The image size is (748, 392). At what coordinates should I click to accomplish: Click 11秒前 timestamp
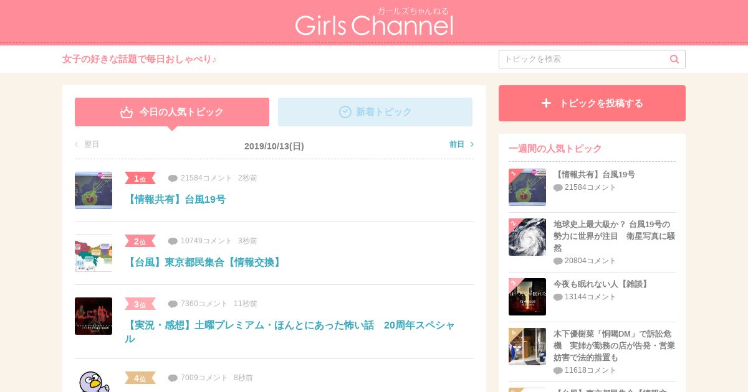pyautogui.click(x=246, y=304)
